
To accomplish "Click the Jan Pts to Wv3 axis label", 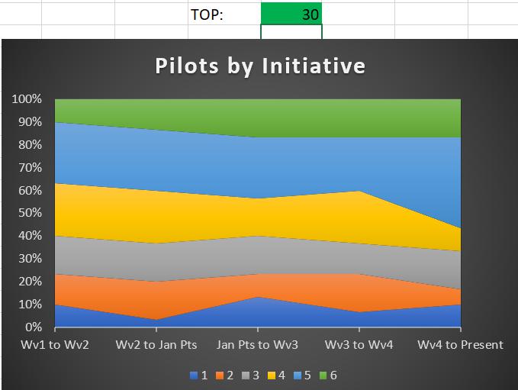I will (257, 345).
